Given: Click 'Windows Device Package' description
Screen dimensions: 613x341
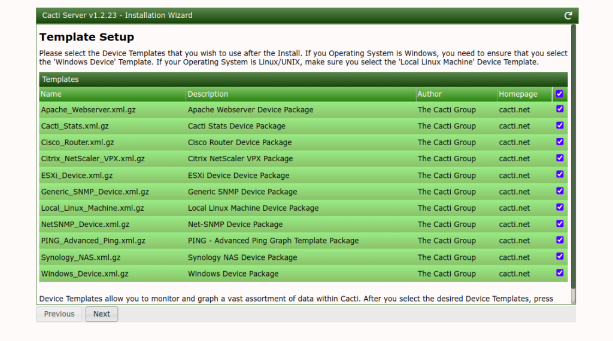Looking at the screenshot, I should pyautogui.click(x=233, y=274).
